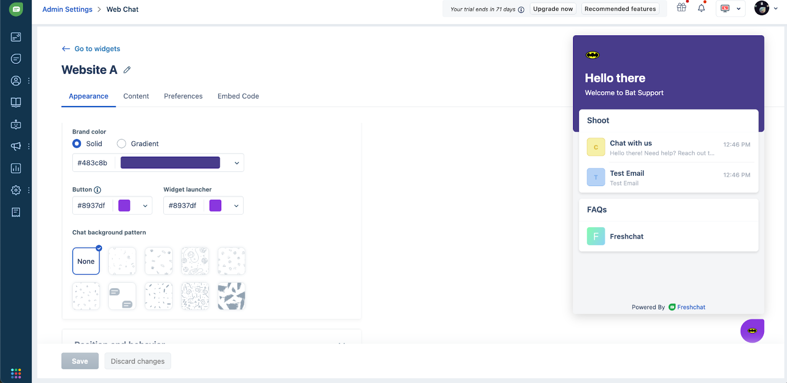
Task: Click Upgrade now button
Action: coord(553,9)
